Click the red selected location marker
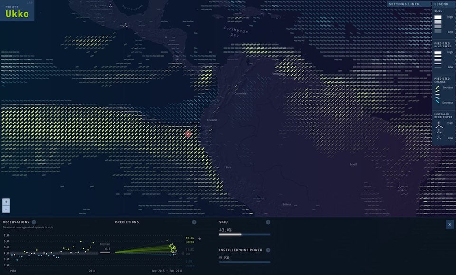Viewport: 456px width, 275px height. pos(188,134)
